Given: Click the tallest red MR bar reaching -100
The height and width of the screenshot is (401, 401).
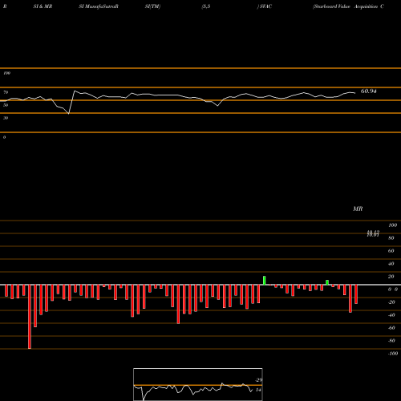Looking at the screenshot, I should [x=30, y=317].
